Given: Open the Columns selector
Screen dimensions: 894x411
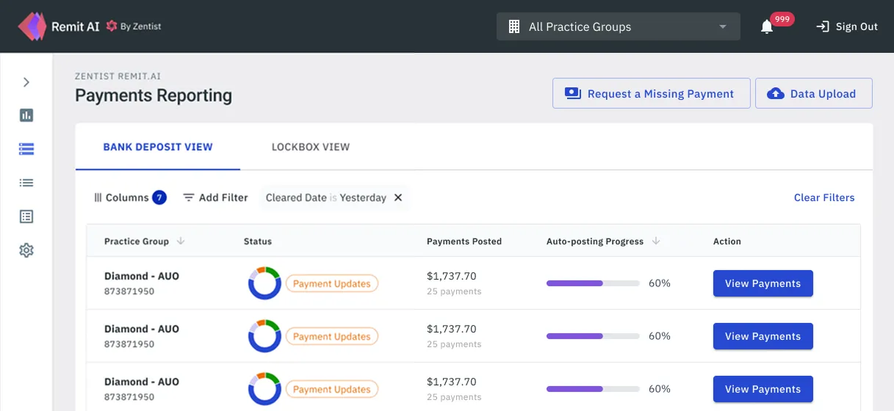Looking at the screenshot, I should (129, 197).
